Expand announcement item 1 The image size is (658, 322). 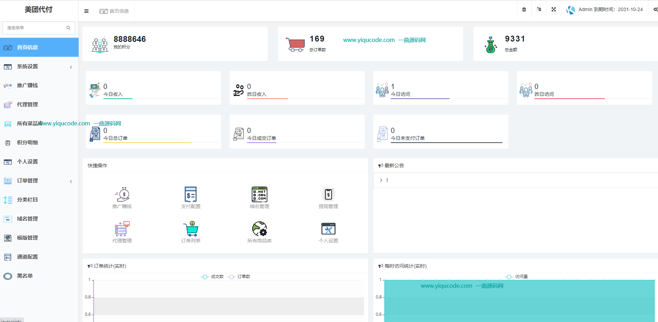384,180
